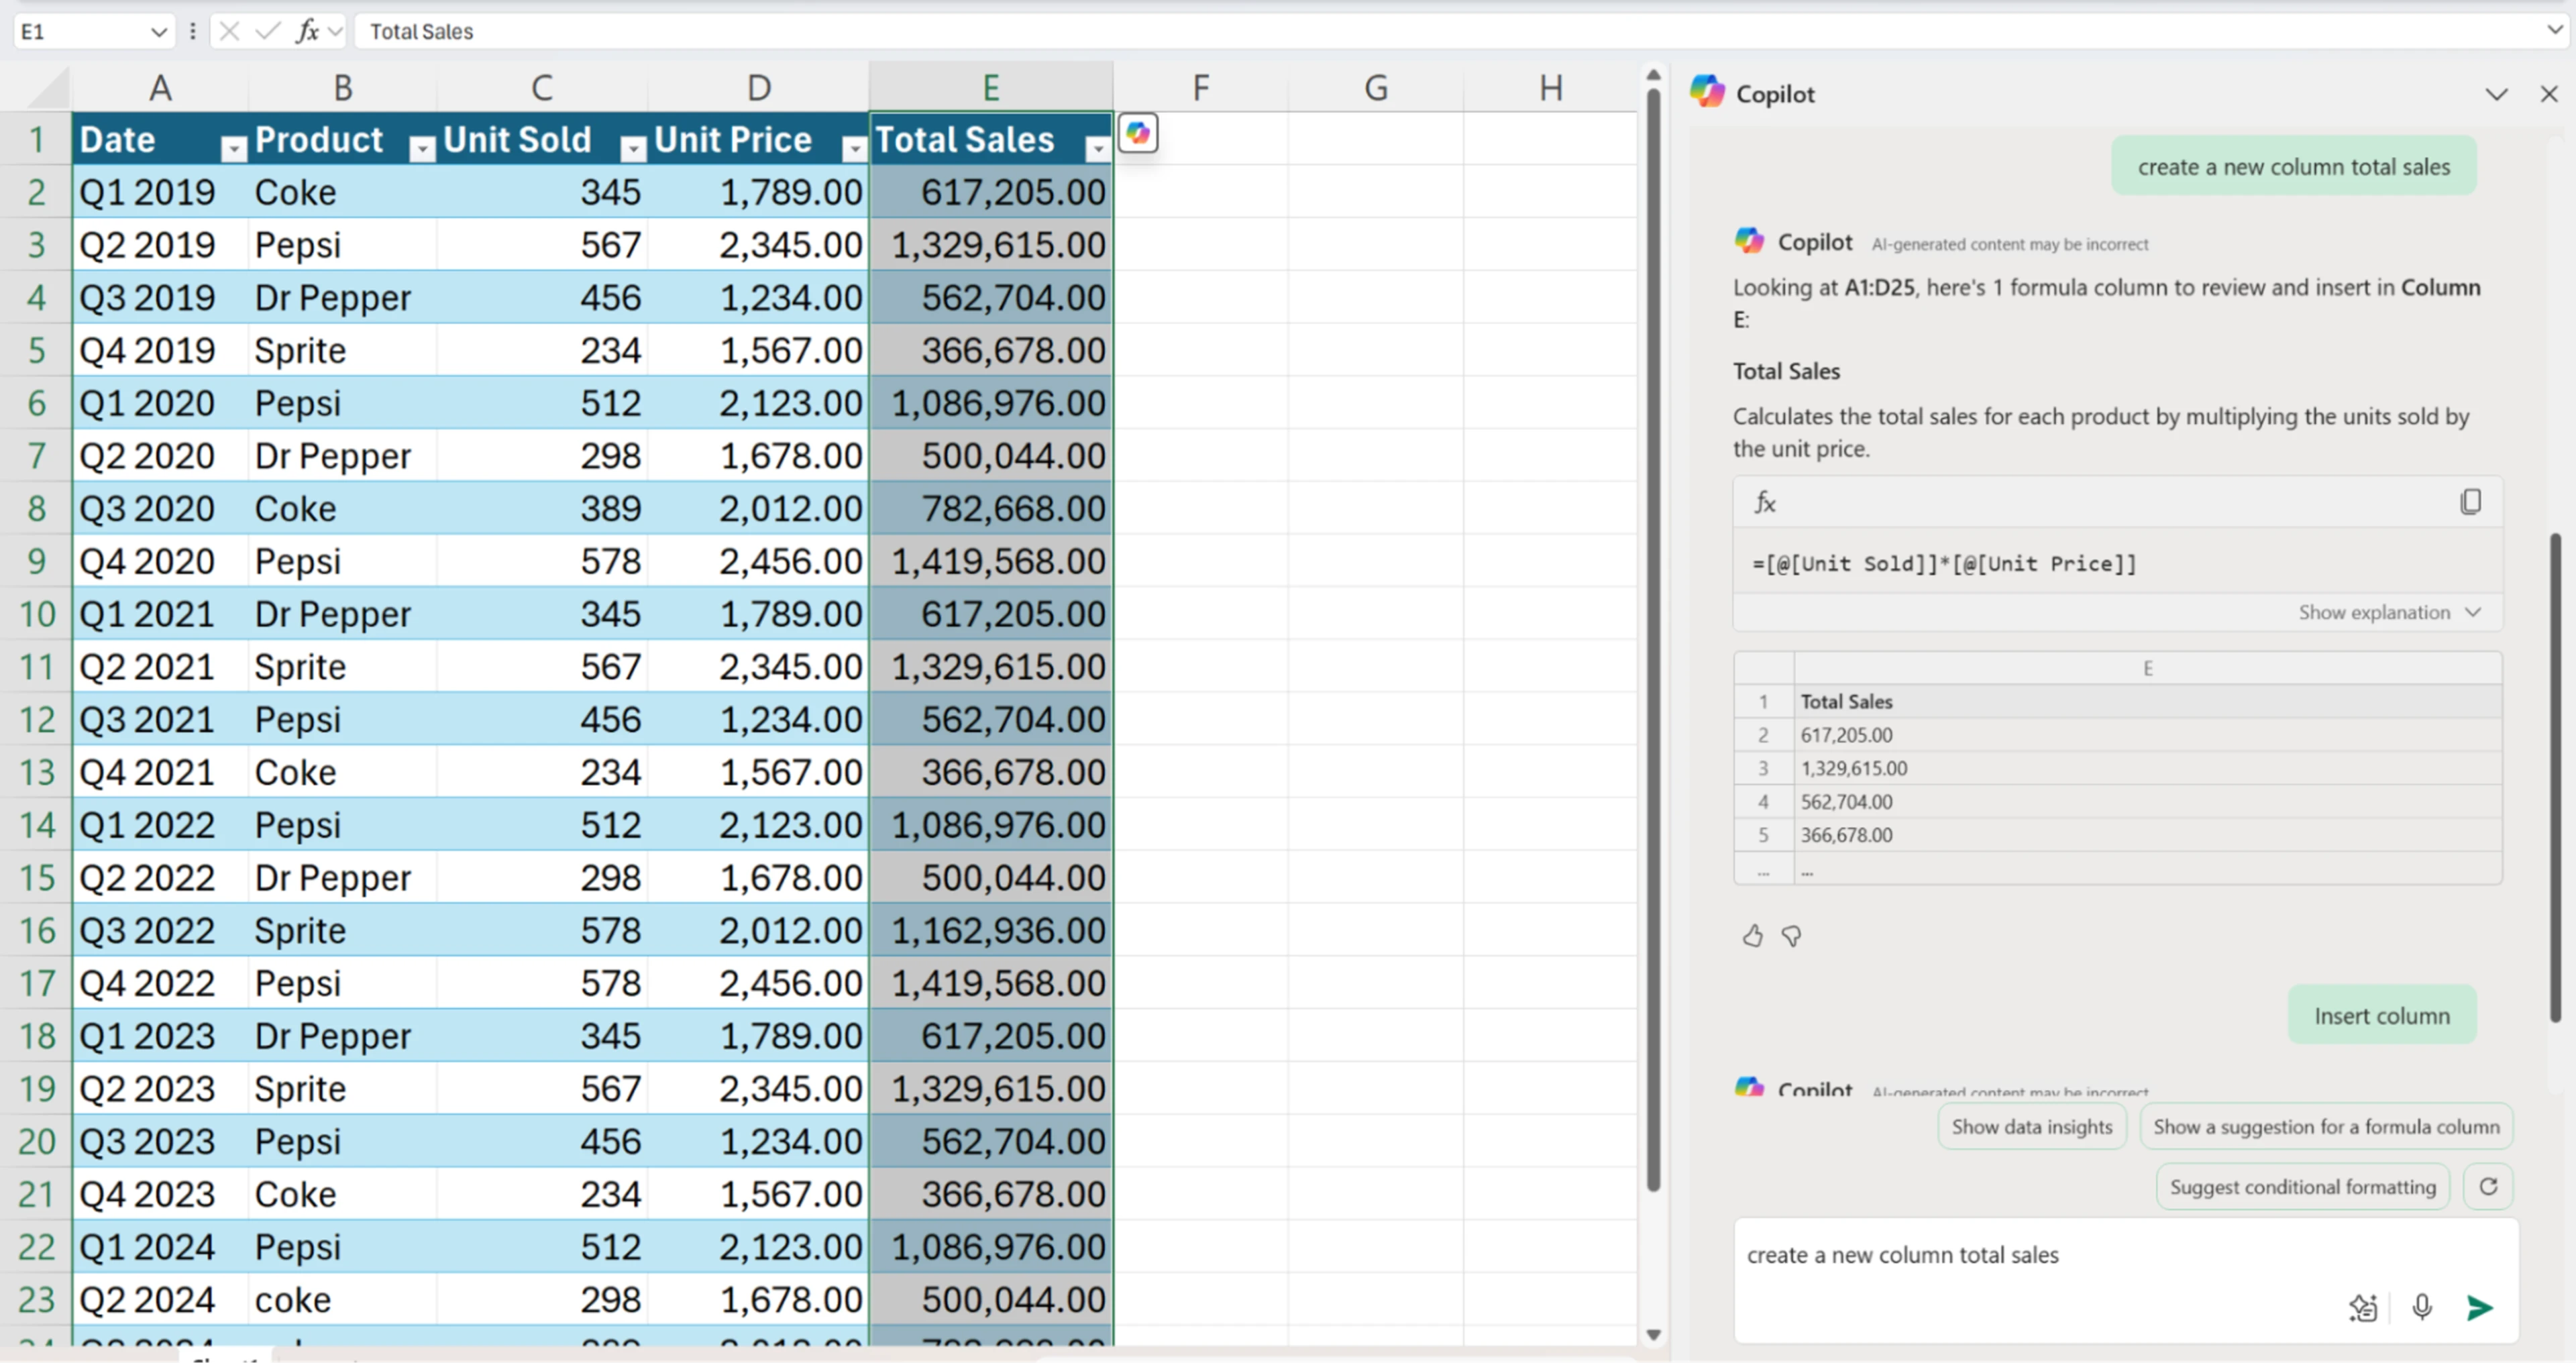
Task: Give thumbs up to Copilot response
Action: click(1752, 936)
